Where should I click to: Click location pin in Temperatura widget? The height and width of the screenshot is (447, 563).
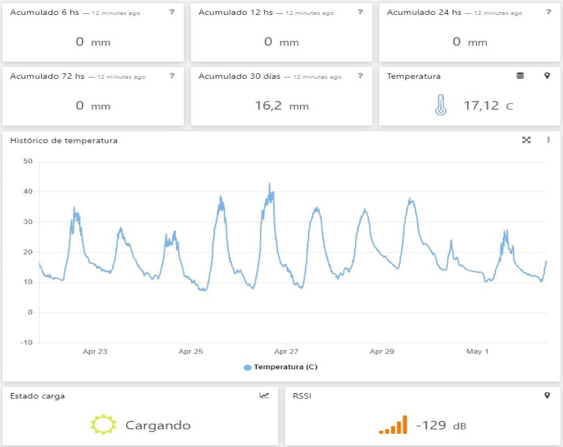[x=547, y=76]
